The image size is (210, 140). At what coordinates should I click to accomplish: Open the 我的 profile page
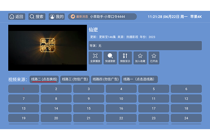click(x=57, y=16)
